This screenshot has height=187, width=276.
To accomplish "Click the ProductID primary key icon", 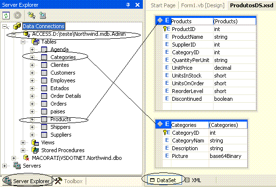I will [165, 29].
